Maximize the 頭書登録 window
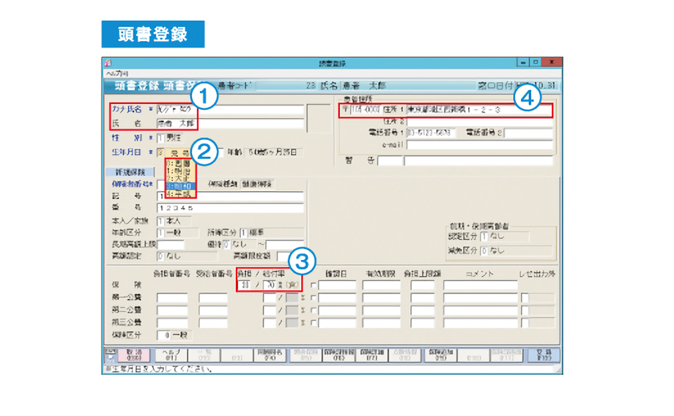The image size is (674, 416). tap(538, 64)
